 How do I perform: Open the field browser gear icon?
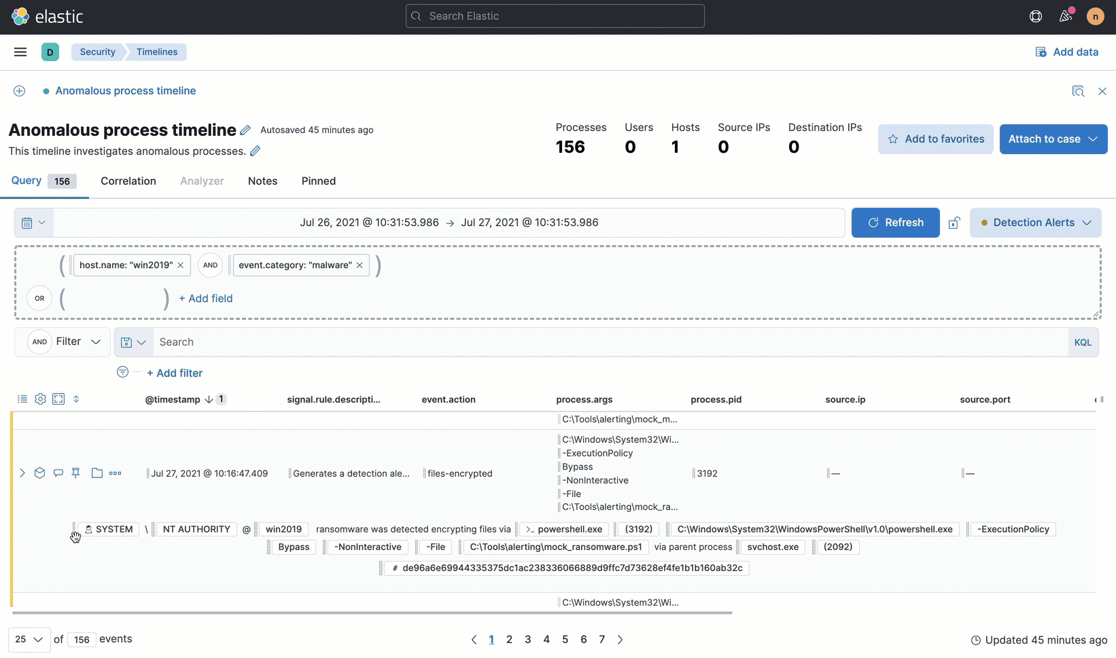tap(40, 399)
